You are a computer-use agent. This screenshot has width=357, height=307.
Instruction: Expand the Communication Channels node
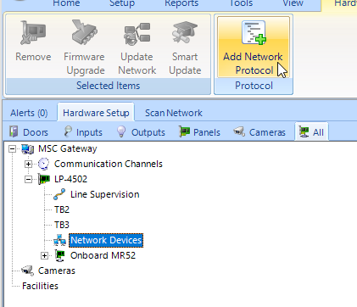point(28,164)
